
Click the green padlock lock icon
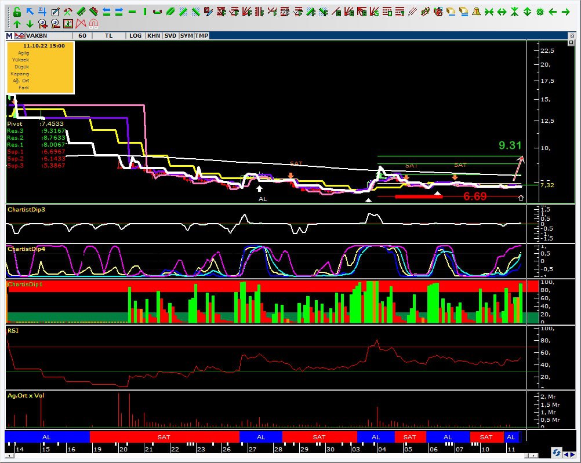(x=17, y=12)
